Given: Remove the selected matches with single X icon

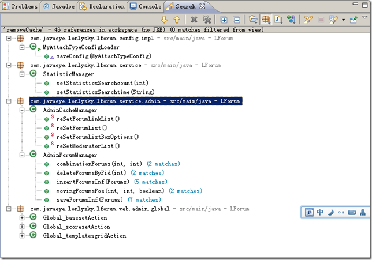Looking at the screenshot, I should point(194,20).
